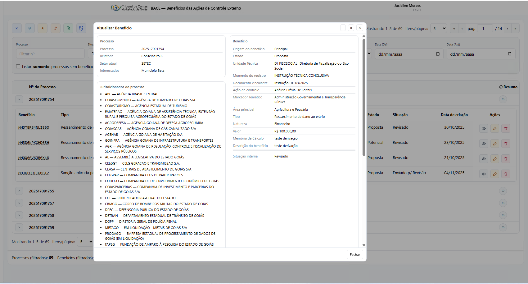This screenshot has height=284, width=528.
Task: Click the collapse-all double chevron up icon
Action: point(43,28)
